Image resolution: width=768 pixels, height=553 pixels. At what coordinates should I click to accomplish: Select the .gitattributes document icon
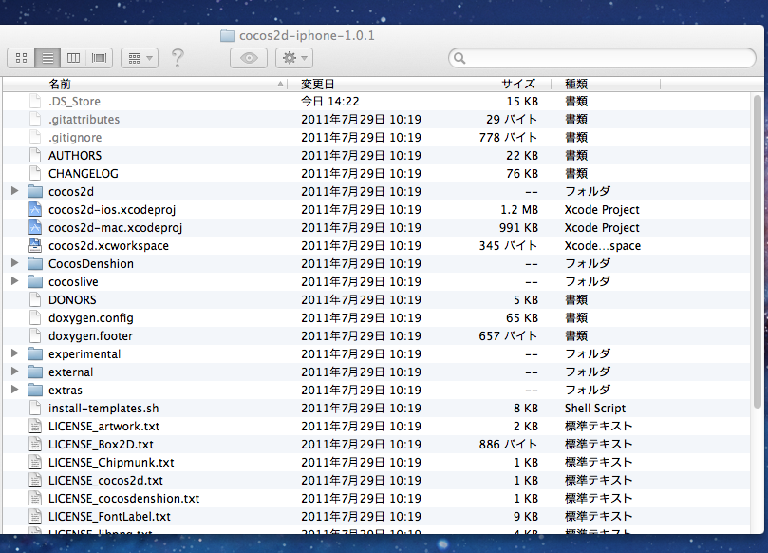[x=35, y=119]
